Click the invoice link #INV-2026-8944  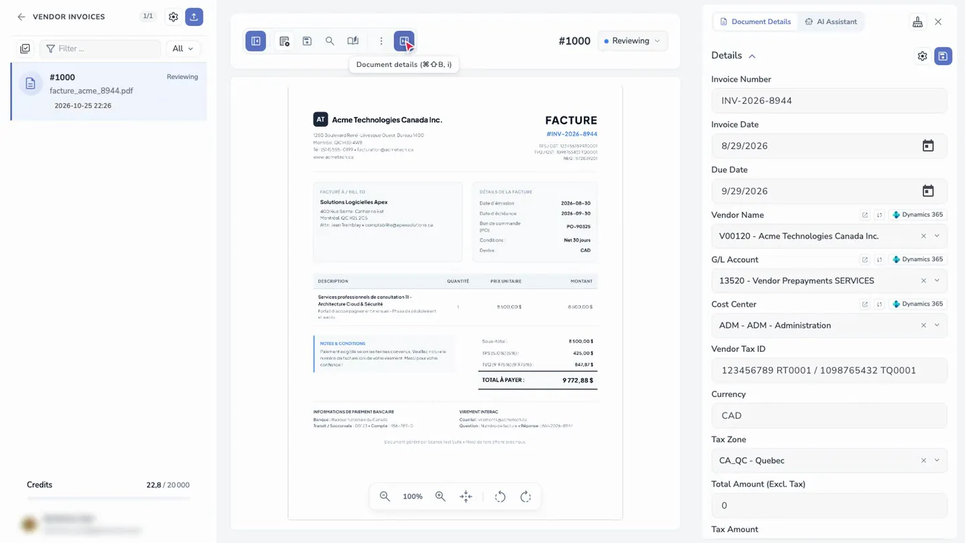point(572,134)
